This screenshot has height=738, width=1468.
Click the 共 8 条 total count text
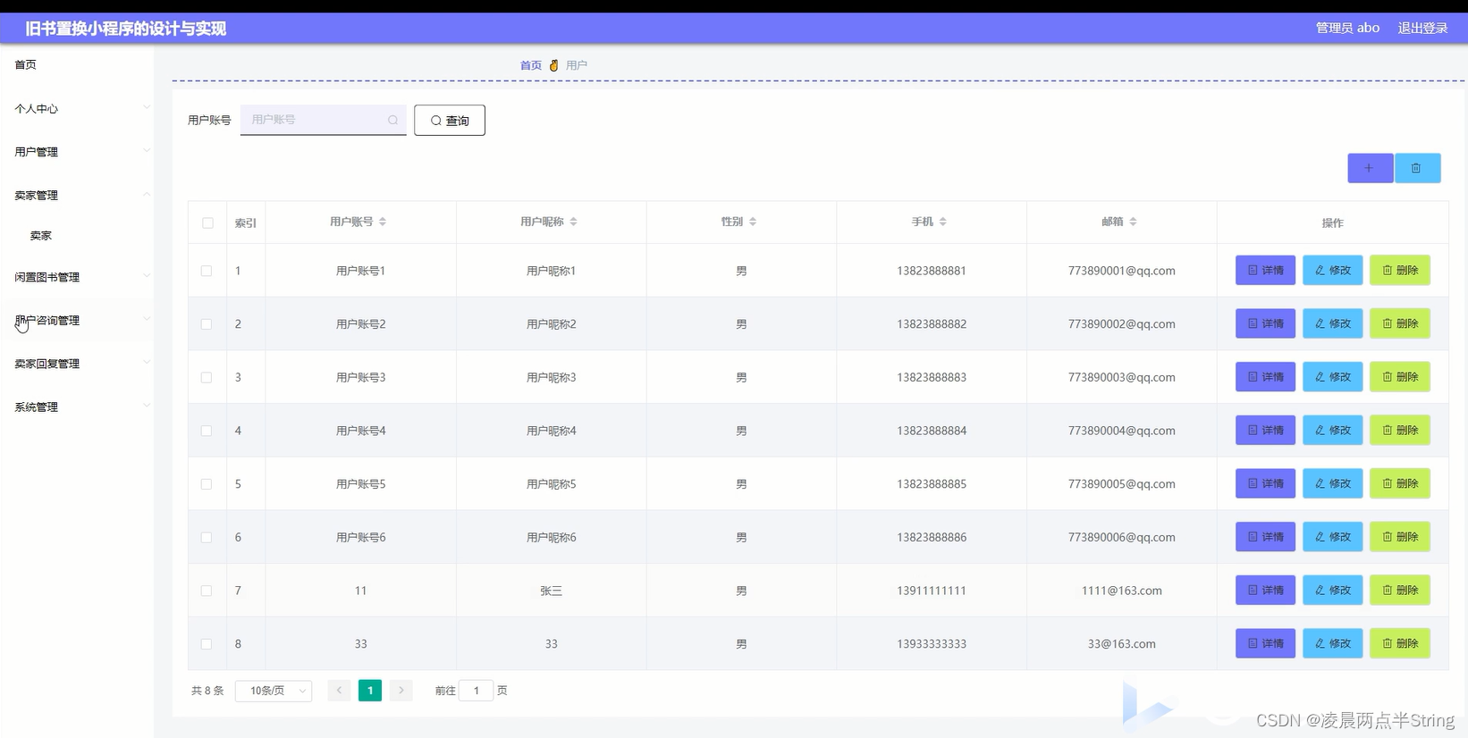point(207,691)
